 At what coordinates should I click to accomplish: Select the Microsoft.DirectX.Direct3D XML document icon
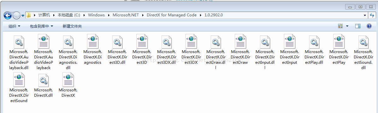(142, 41)
